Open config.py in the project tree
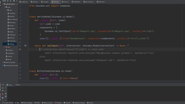The width and height of the screenshot is (185, 104). pos(9,50)
